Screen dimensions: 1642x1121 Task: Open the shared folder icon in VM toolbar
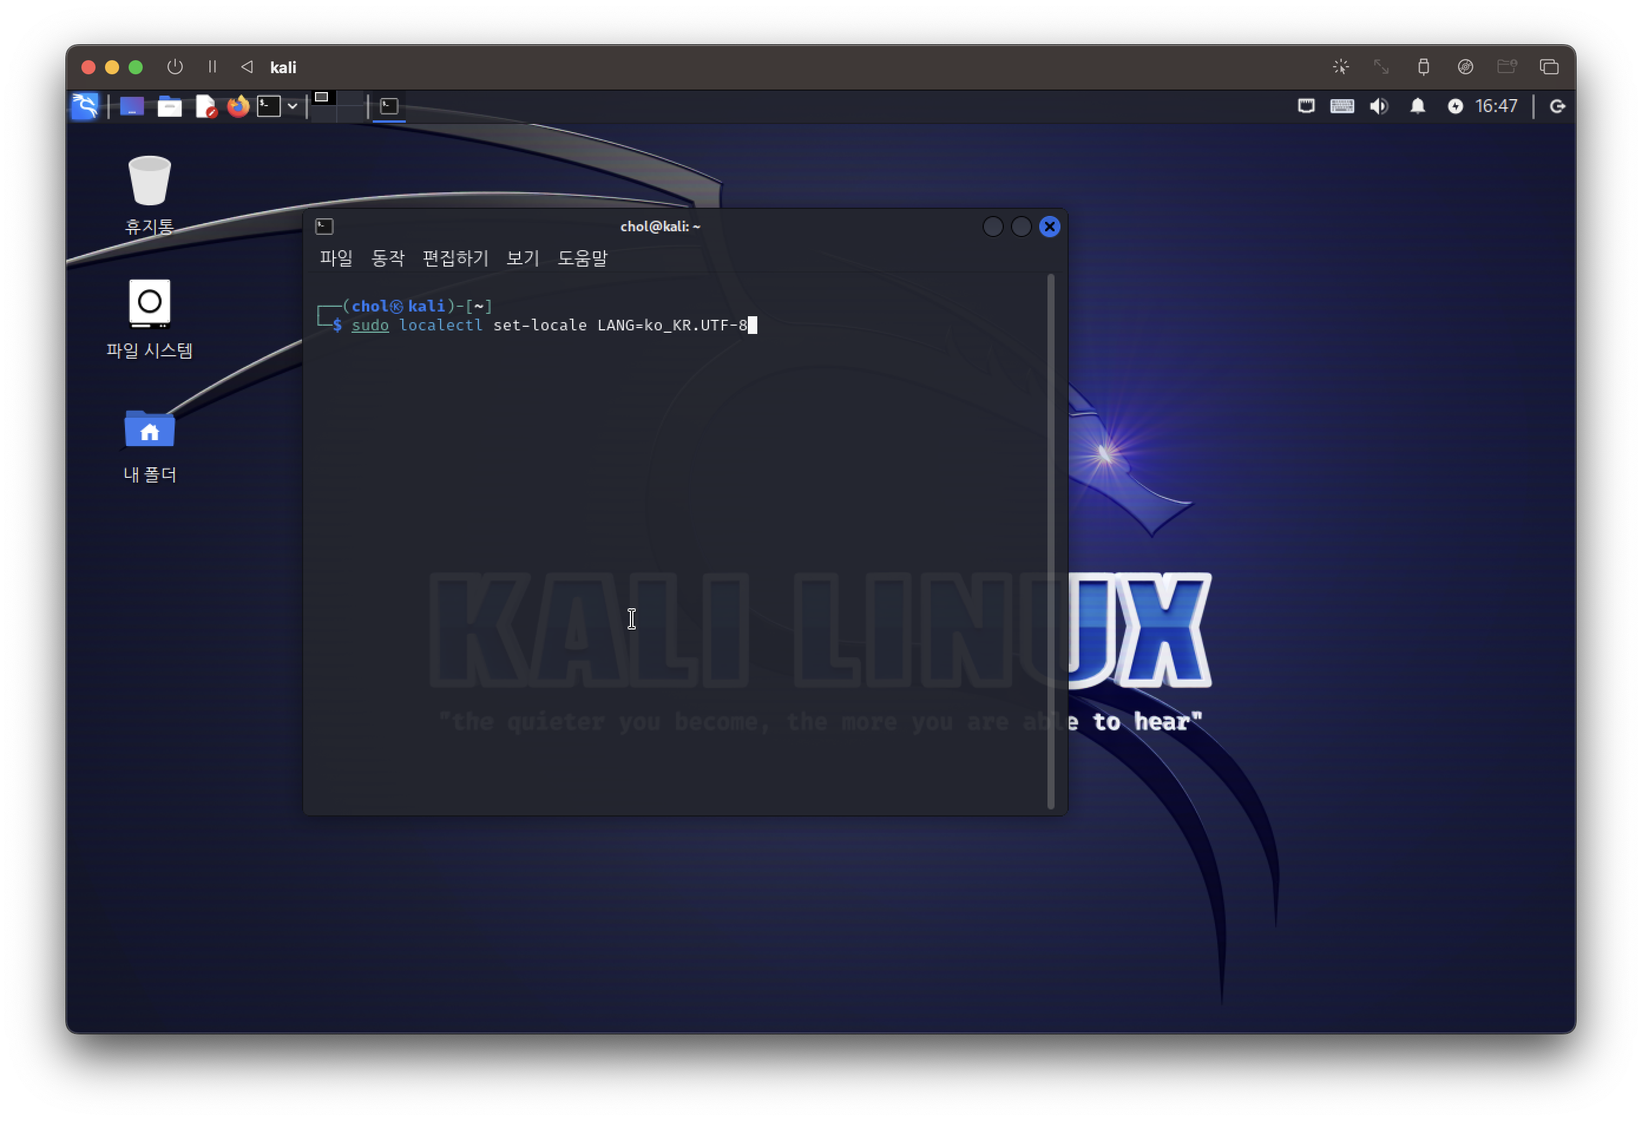pyautogui.click(x=1507, y=67)
